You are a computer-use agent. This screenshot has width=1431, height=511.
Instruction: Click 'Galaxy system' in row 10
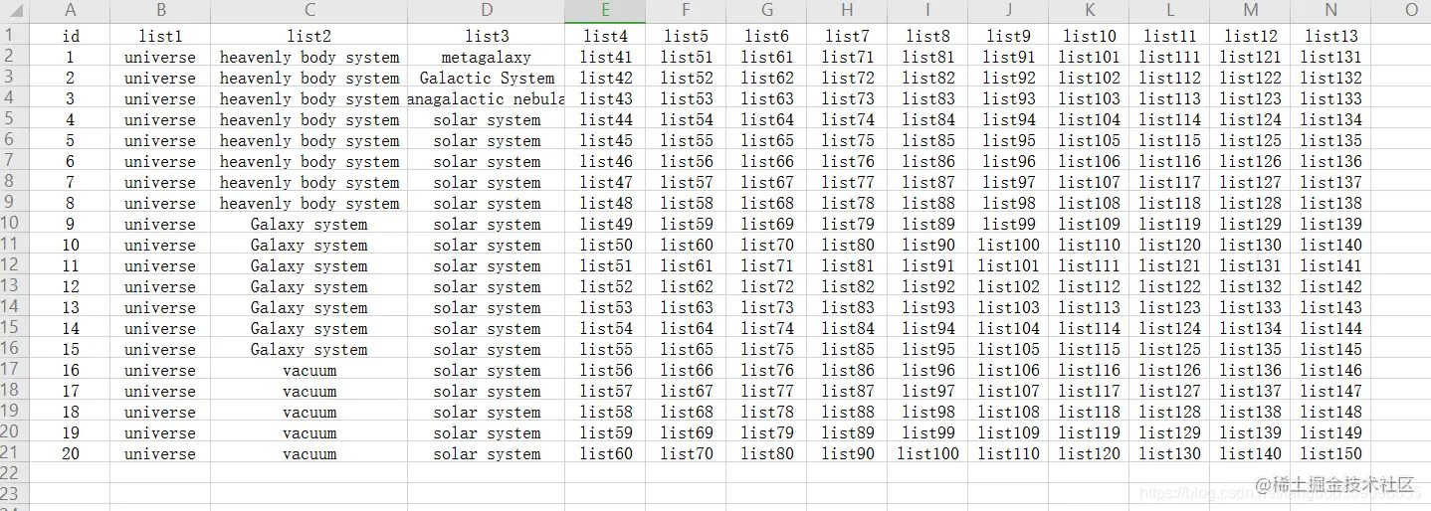[309, 224]
